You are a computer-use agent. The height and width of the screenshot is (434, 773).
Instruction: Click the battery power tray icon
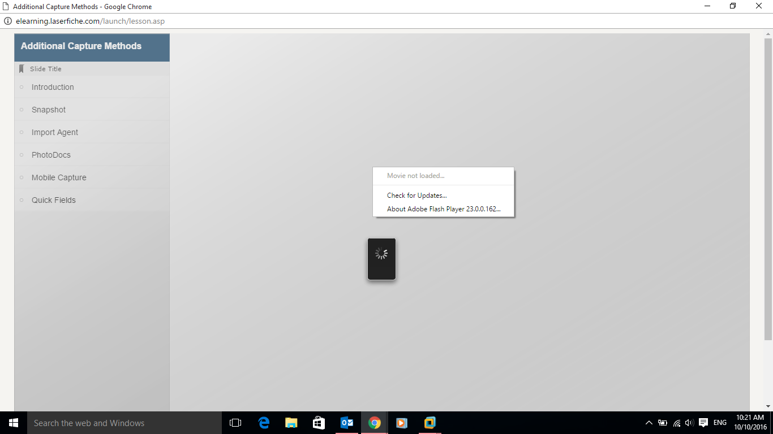663,423
